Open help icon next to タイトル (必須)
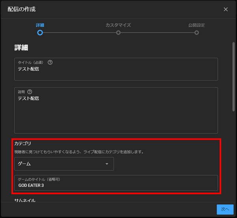Screen dimensions: 237x218 (50, 62)
